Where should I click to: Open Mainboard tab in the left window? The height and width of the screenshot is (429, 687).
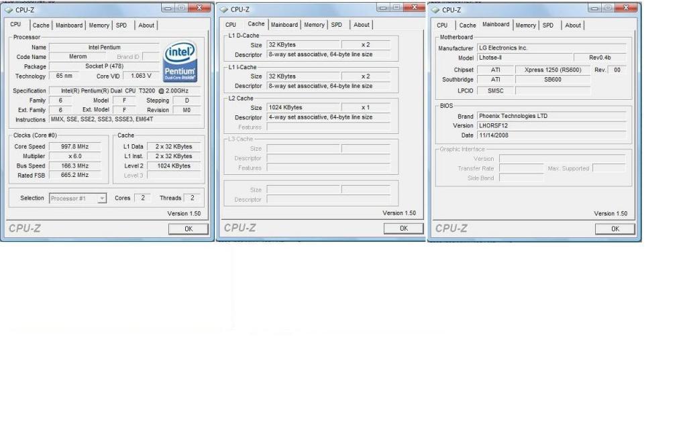69,25
